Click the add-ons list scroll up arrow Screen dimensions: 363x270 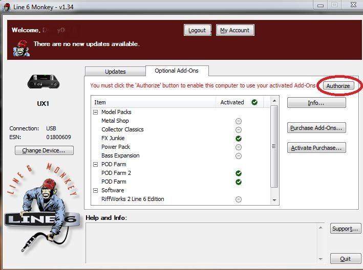point(274,101)
